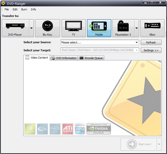Image resolution: width=167 pixels, height=154 pixels.
Task: Open the Info menu
Action: [33, 9]
